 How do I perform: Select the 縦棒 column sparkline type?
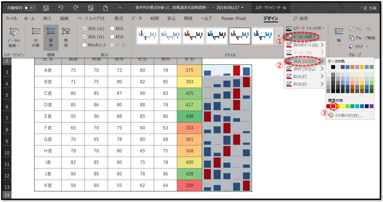(x=51, y=38)
